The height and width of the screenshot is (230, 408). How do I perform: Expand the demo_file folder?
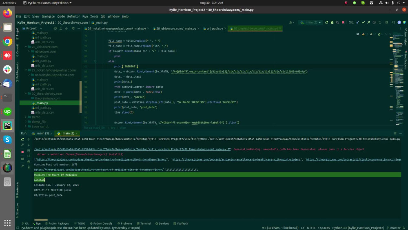coord(26,122)
